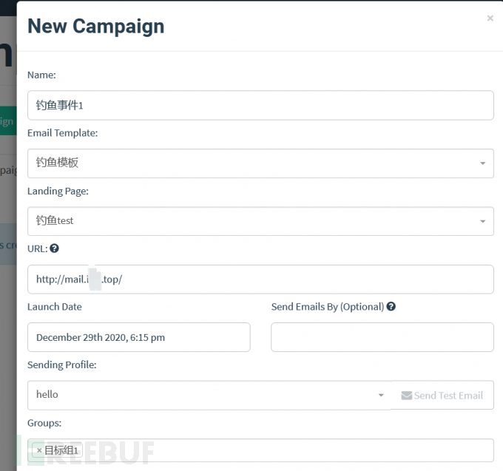The height and width of the screenshot is (471, 503).
Task: Focus the campaign Name input field
Action: [260, 105]
